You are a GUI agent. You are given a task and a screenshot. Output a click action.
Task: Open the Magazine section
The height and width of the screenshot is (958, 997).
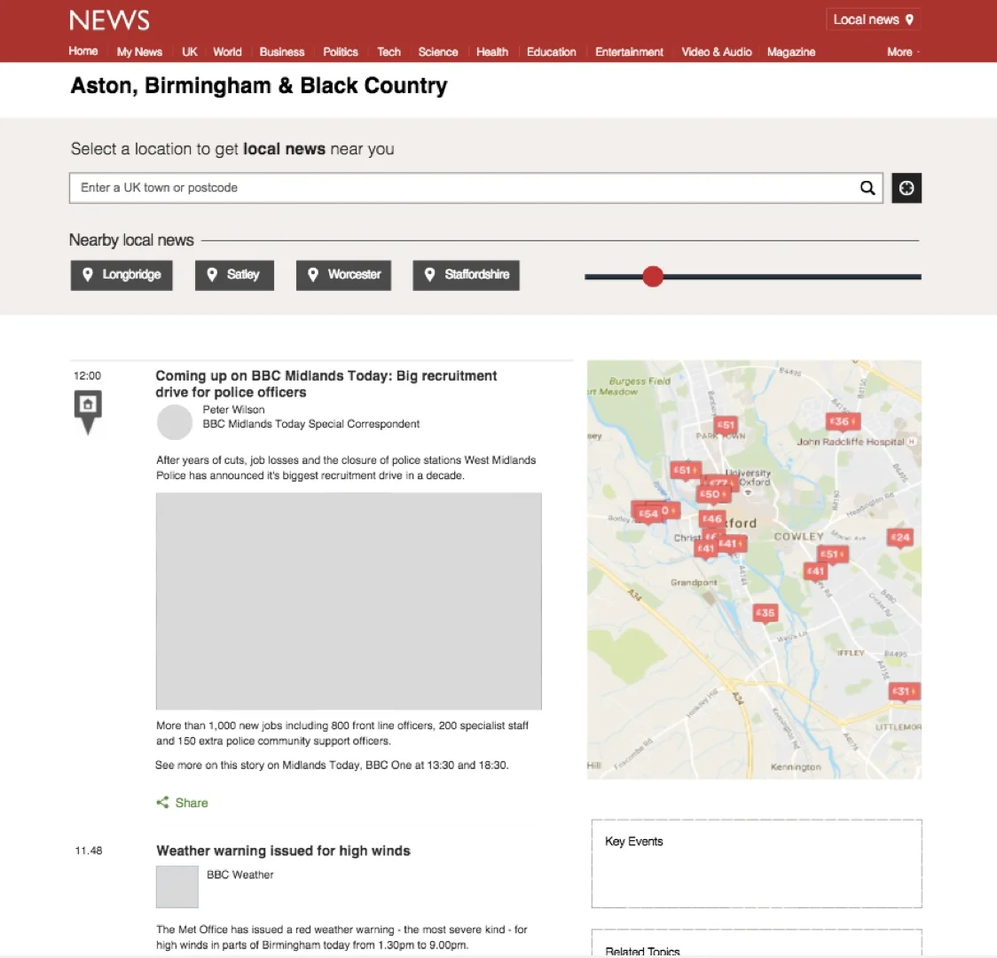point(791,52)
